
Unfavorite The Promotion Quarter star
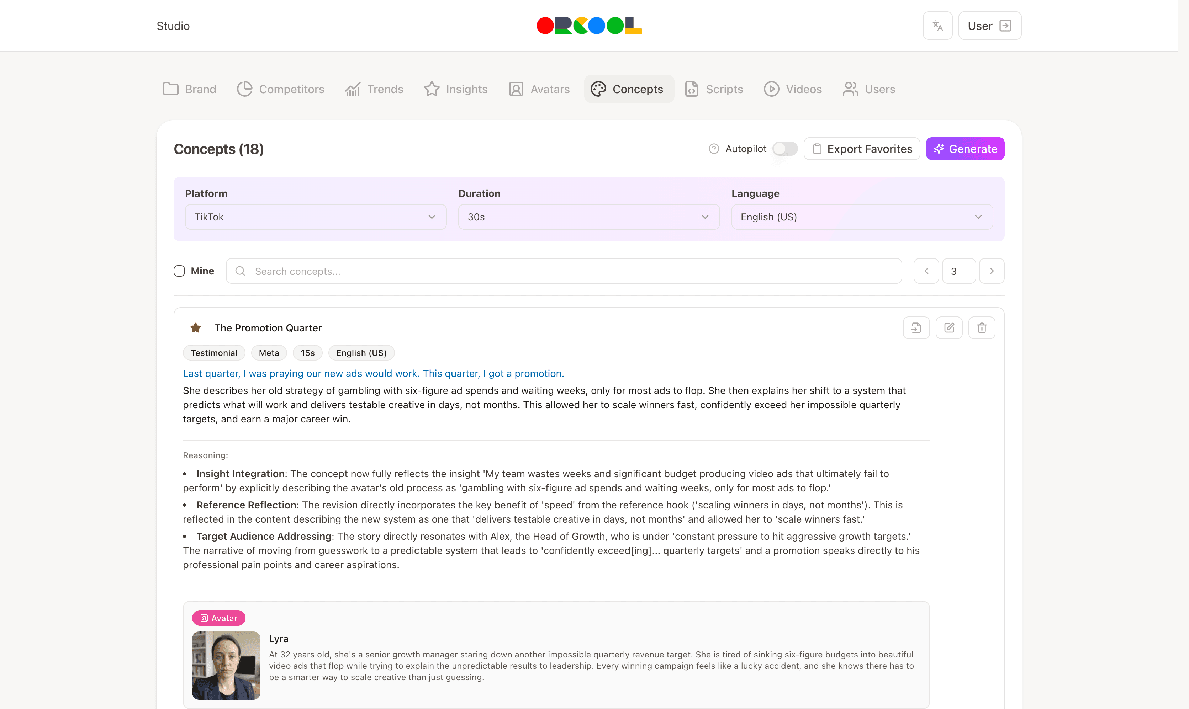195,328
